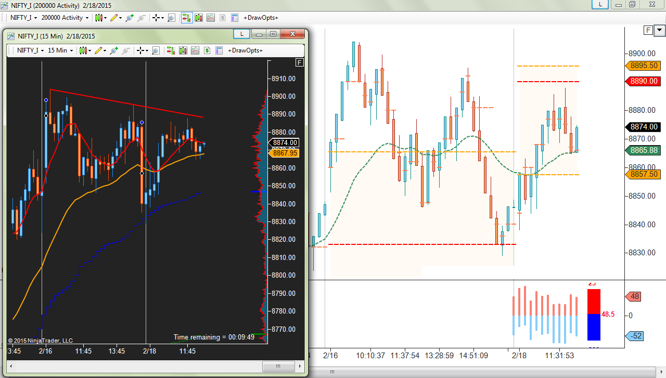The width and height of the screenshot is (666, 378).
Task: Click the 8874.00 black price label on main chart
Action: [644, 127]
